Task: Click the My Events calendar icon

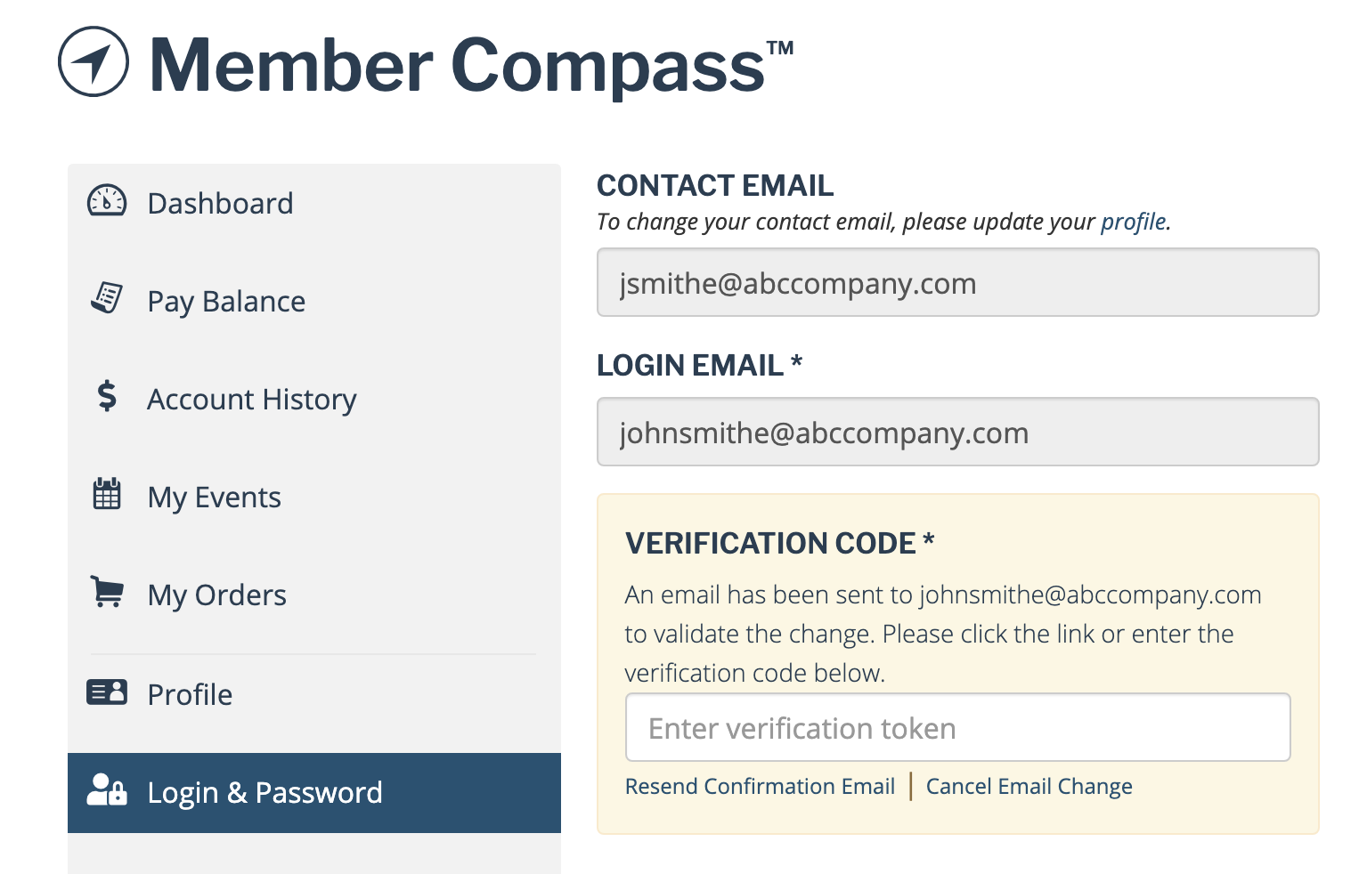Action: pos(107,493)
